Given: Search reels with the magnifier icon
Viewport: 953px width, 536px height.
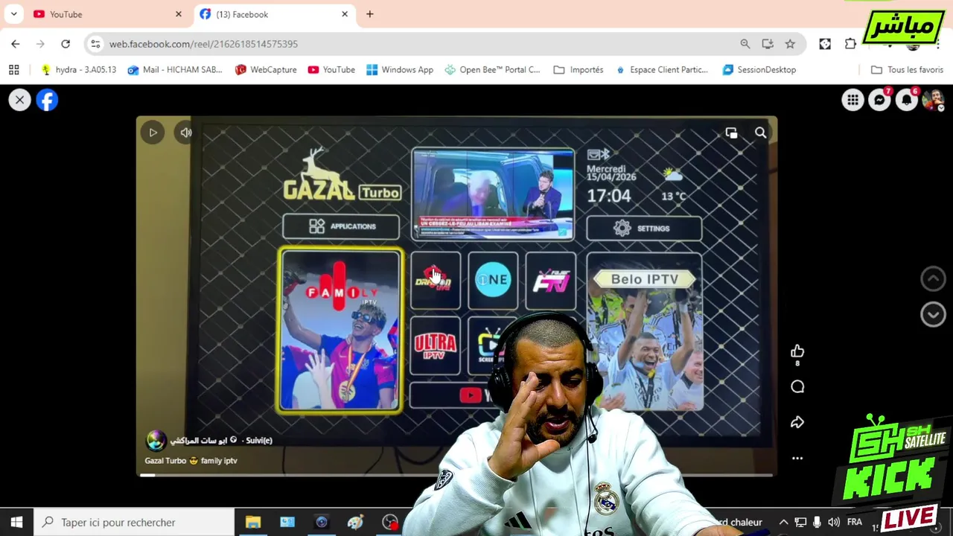Looking at the screenshot, I should 760,133.
